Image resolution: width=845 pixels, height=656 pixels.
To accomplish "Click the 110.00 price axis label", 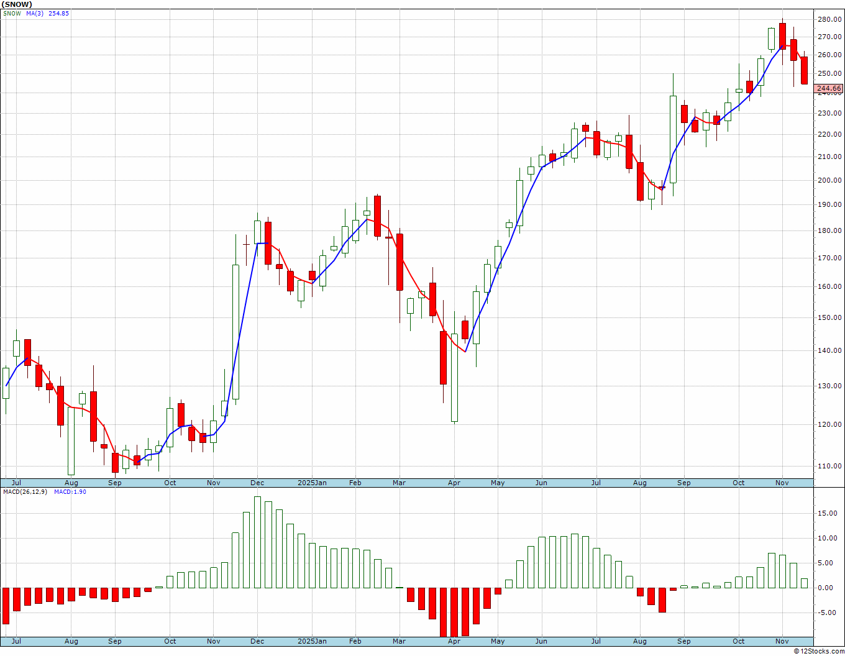I will [x=830, y=466].
